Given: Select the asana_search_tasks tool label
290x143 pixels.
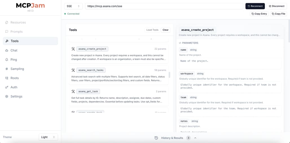Looking at the screenshot, I should click(91, 70).
